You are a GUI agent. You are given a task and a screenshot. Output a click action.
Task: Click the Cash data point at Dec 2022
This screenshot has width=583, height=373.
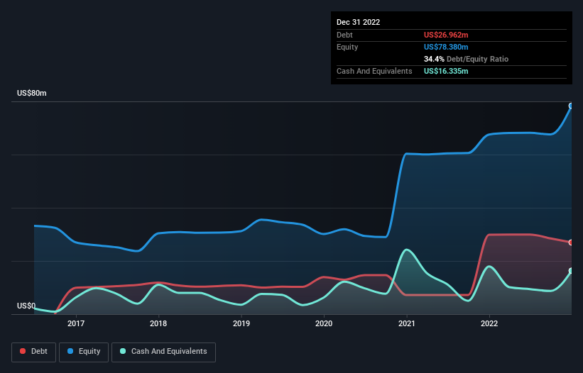click(x=571, y=271)
